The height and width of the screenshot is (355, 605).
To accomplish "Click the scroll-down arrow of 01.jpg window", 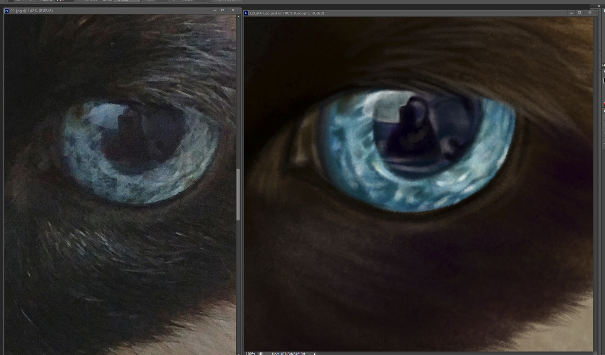I will (238, 353).
